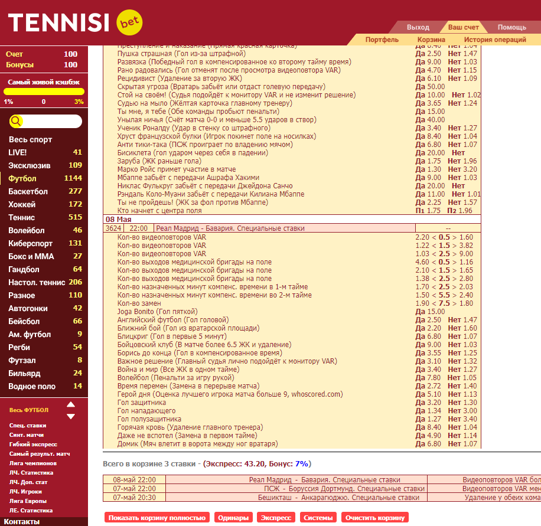Bet Нет 1.07 on Домик
Image resolution: width=541 pixels, height=526 pixels.
click(x=462, y=444)
